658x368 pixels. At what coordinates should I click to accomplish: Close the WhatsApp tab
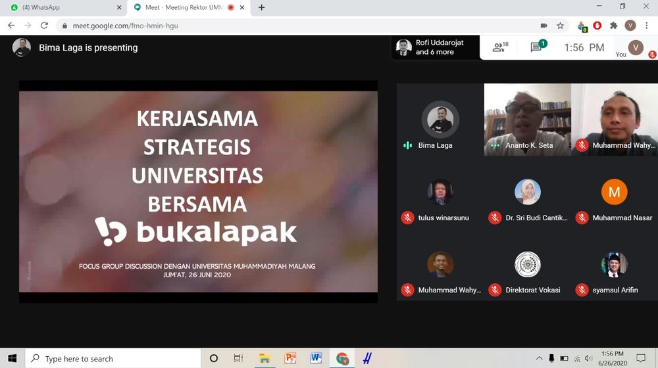click(119, 7)
